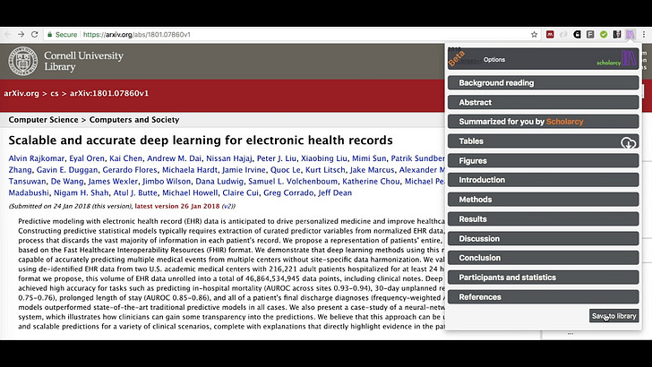Open author Gavin E. Duggan link
This screenshot has height=367, width=652.
67,170
